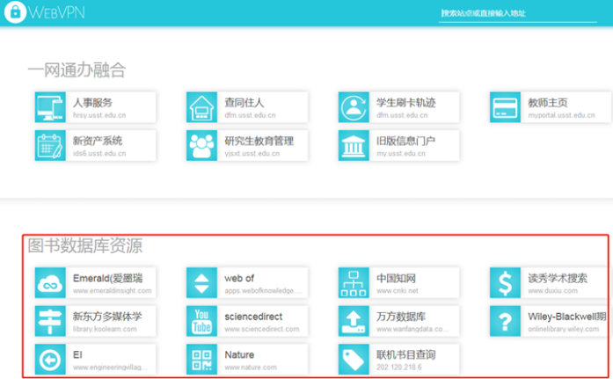Click the 一网通办融合 section heading
Screen dimensions: 613x379
tap(77, 70)
